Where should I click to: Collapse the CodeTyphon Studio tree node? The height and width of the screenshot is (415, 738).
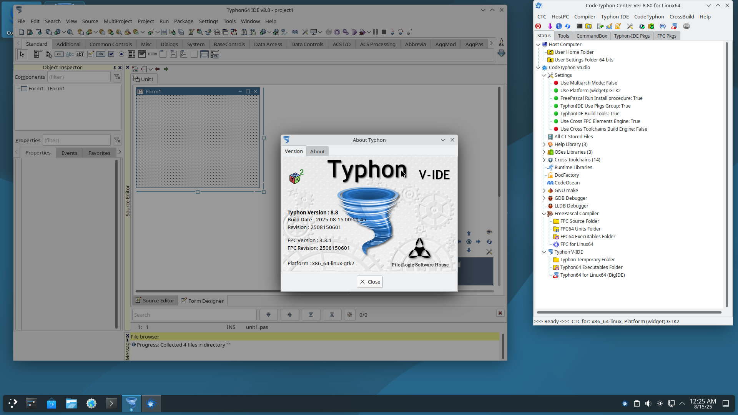click(538, 68)
